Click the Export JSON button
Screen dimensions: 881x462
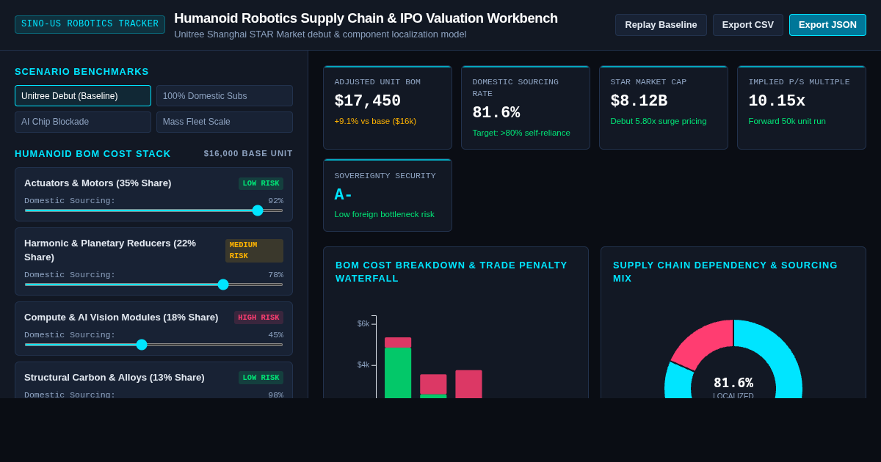827,25
